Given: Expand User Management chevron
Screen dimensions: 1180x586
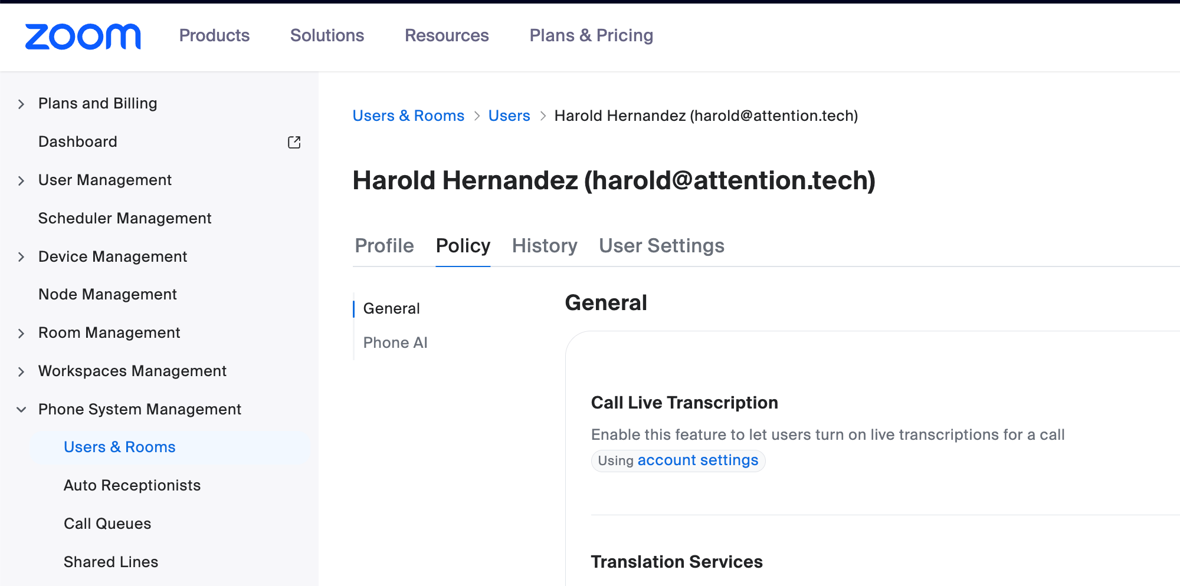Looking at the screenshot, I should [x=21, y=180].
